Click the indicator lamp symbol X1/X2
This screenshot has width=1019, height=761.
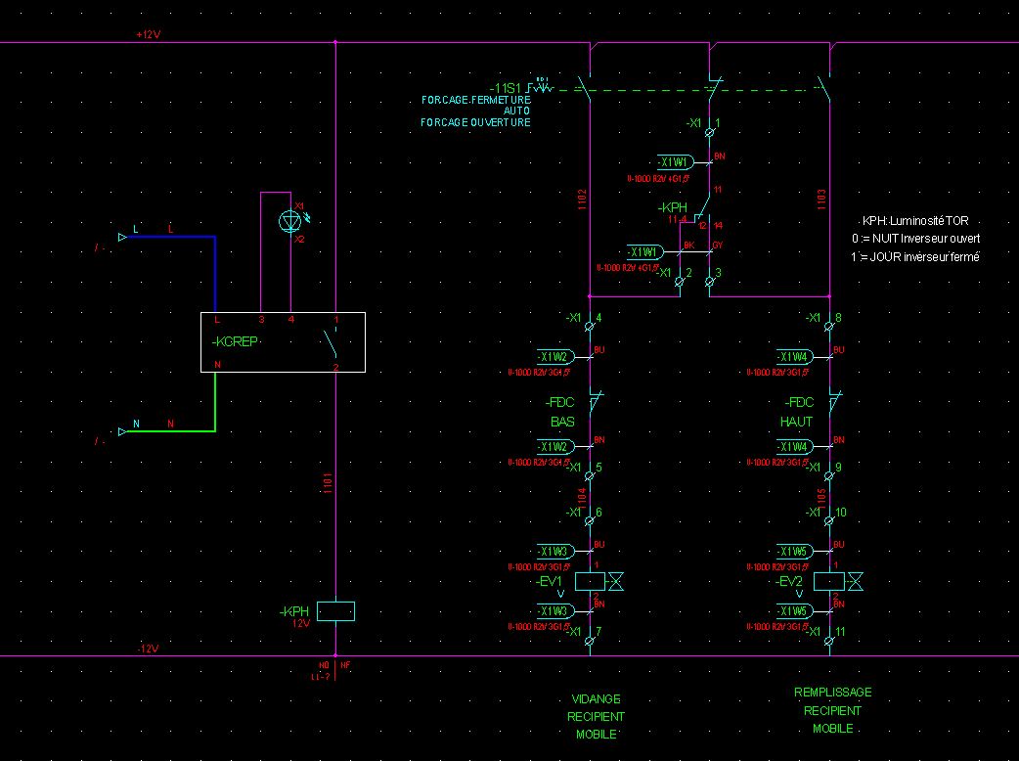click(290, 222)
